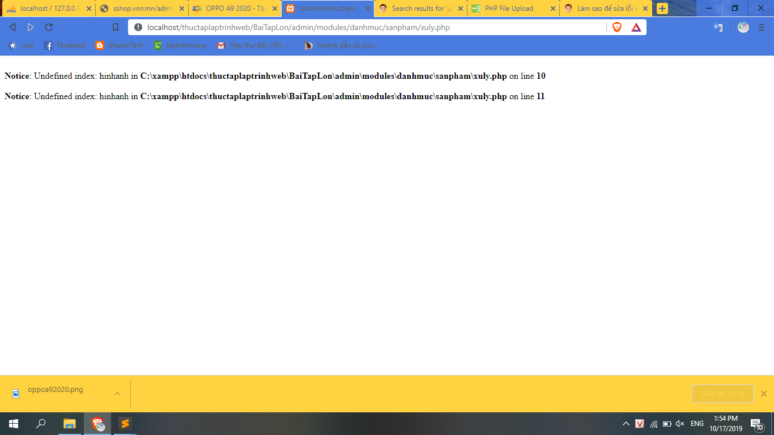Open the browser hamburger menu
This screenshot has height=435, width=774.
click(762, 27)
